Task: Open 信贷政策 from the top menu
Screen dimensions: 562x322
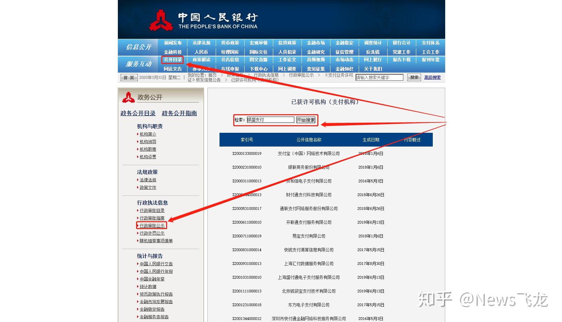Action: pyautogui.click(x=287, y=43)
